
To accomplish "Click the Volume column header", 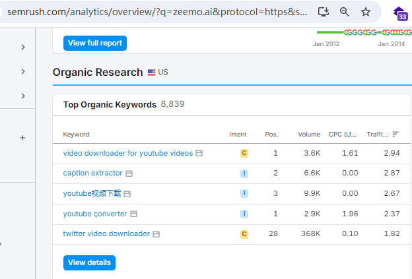I will (309, 135).
